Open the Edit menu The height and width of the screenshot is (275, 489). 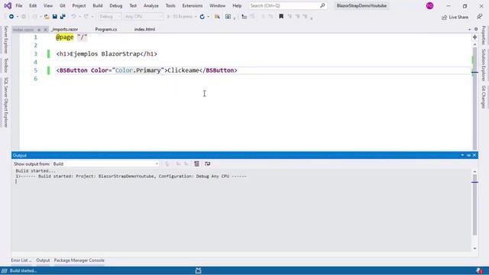pos(33,5)
